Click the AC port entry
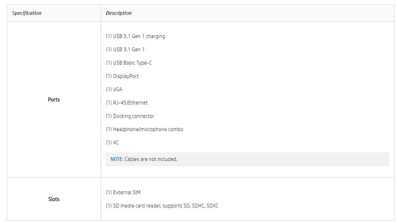 112,143
